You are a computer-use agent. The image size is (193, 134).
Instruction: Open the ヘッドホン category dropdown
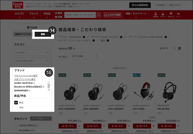[x=32, y=53]
